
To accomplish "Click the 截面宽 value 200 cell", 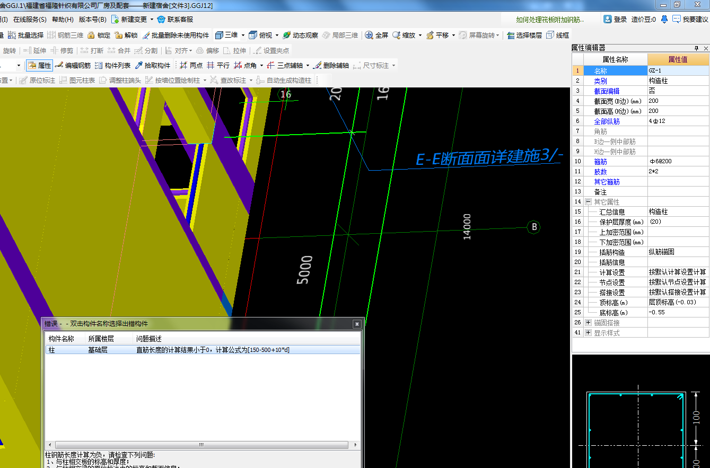I will click(678, 101).
